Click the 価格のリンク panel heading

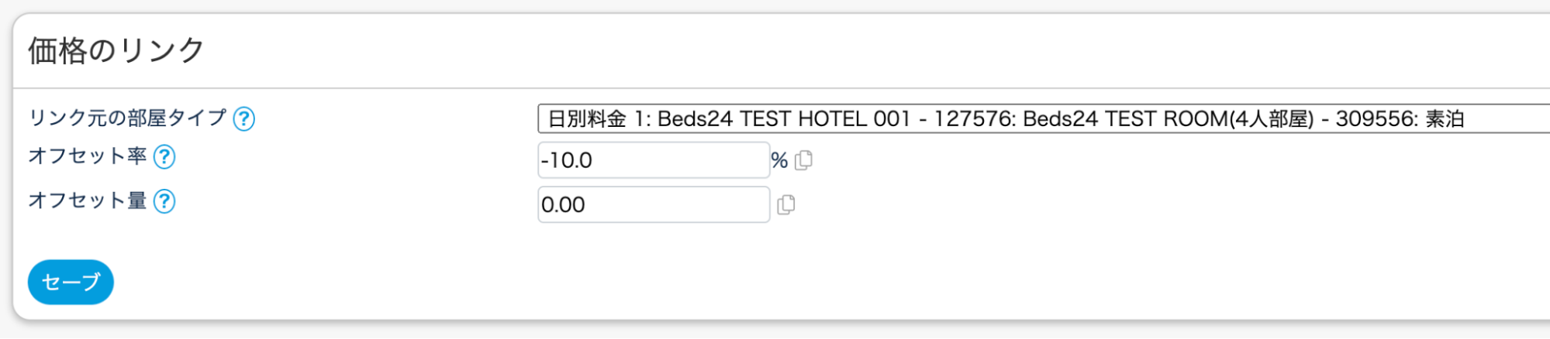(x=116, y=51)
